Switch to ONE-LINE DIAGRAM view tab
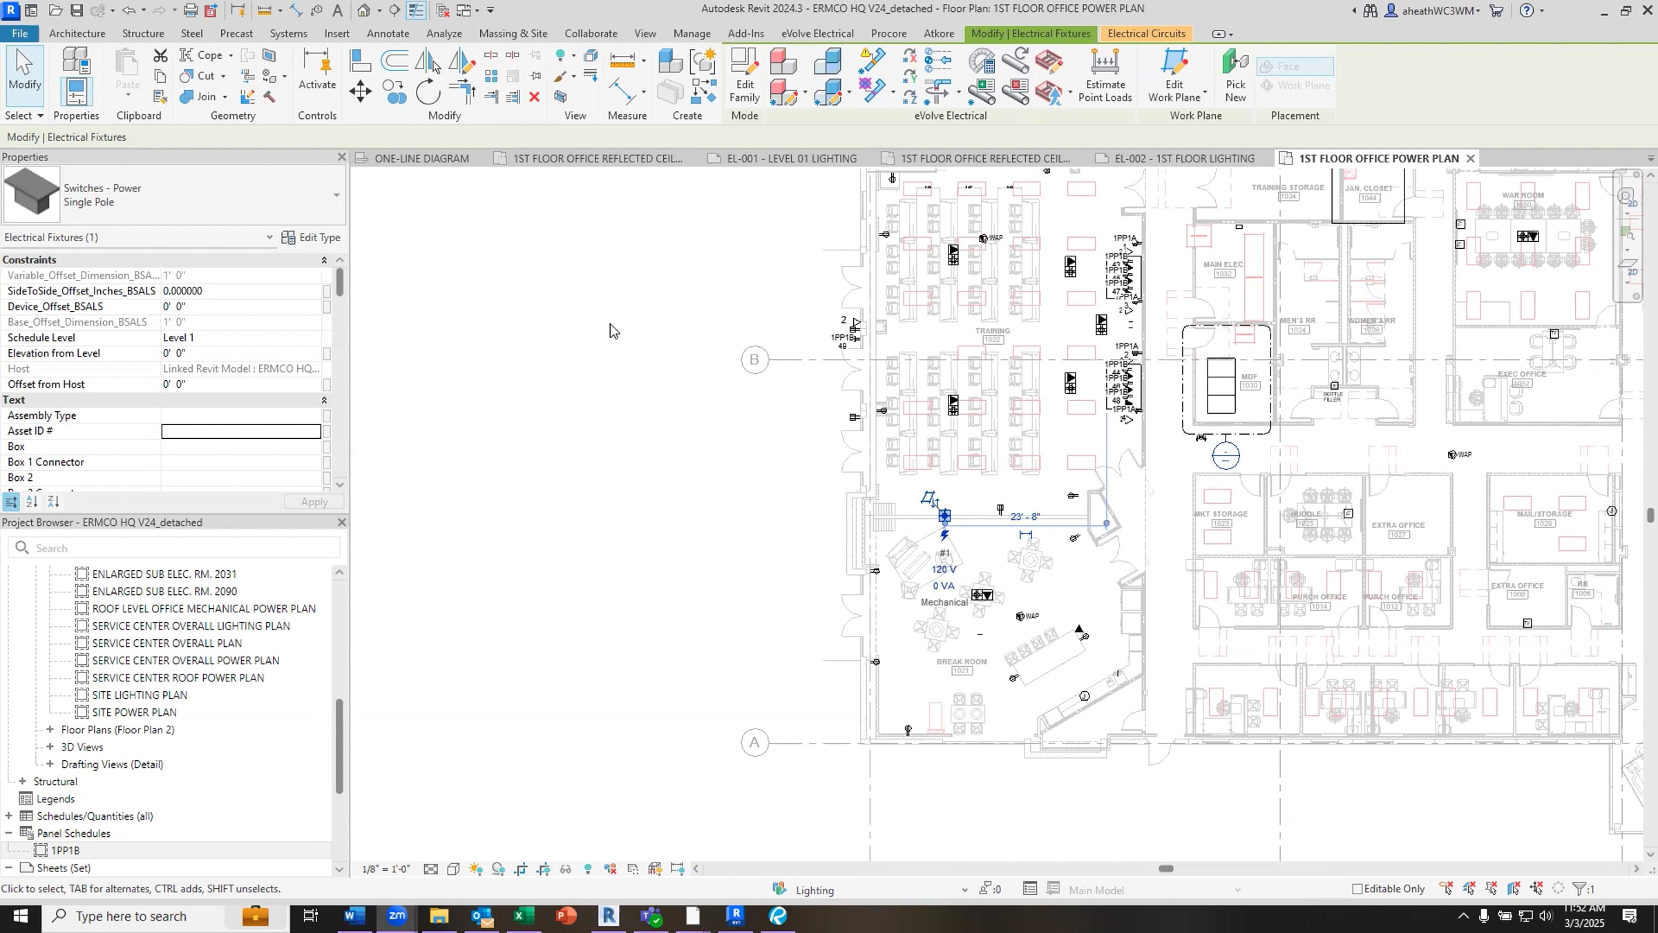The image size is (1658, 933). (421, 158)
